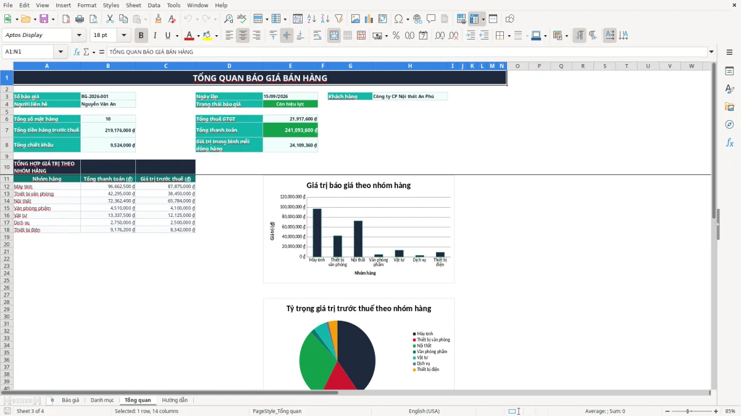Switch to the Hướng dẫn sheet tab
The height and width of the screenshot is (416, 741).
(175, 400)
